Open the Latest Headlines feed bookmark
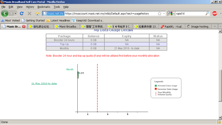Screen dimensions: 222x125 coord(58,20)
